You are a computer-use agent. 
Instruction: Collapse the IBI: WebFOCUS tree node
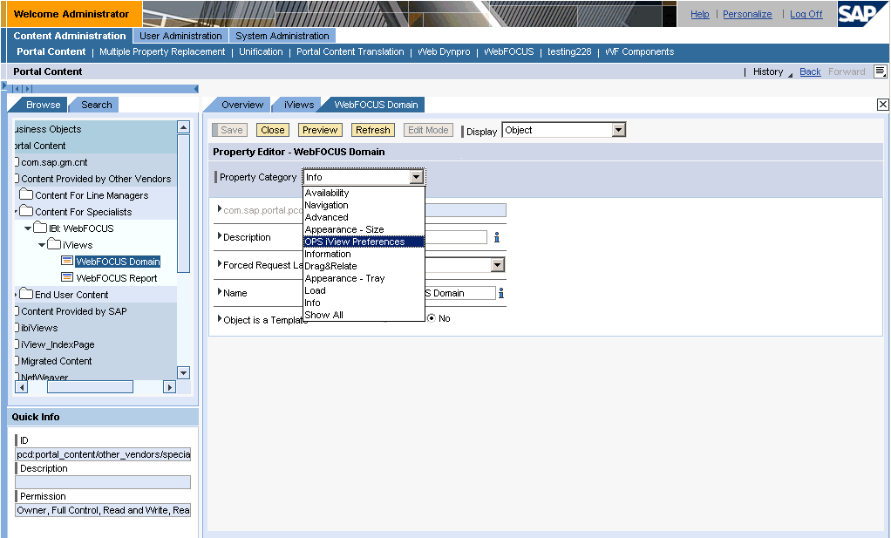(x=28, y=228)
